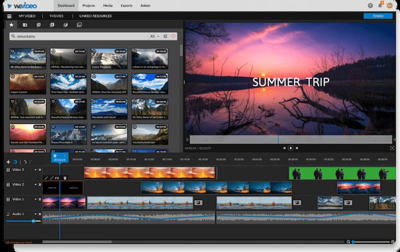Open LINKED RESOURCES
The height and width of the screenshot is (252, 400).
[x=95, y=16]
